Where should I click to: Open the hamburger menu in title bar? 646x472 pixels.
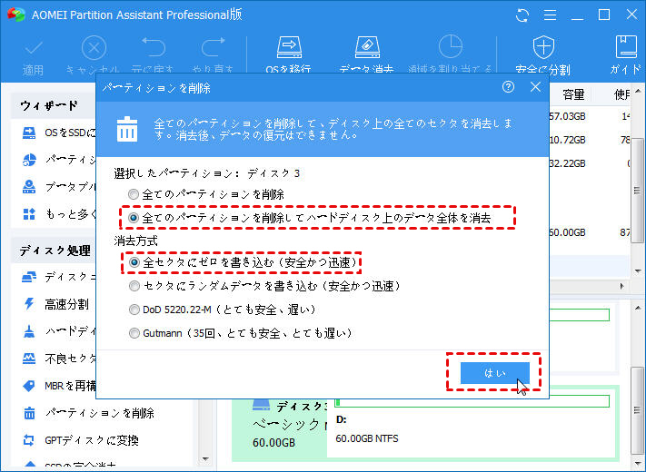pyautogui.click(x=550, y=15)
